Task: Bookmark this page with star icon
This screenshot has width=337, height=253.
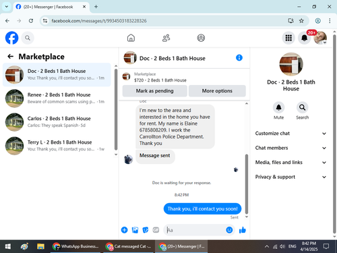Action: (x=301, y=21)
